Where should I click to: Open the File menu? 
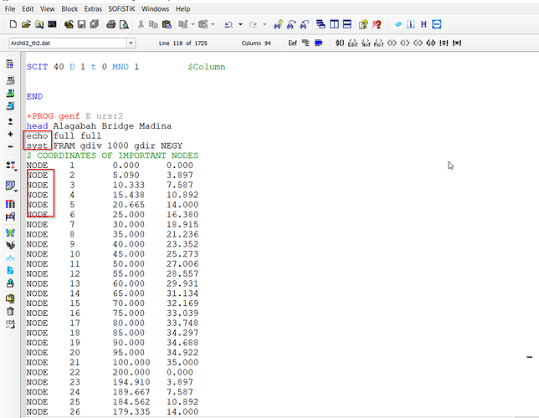[10, 9]
